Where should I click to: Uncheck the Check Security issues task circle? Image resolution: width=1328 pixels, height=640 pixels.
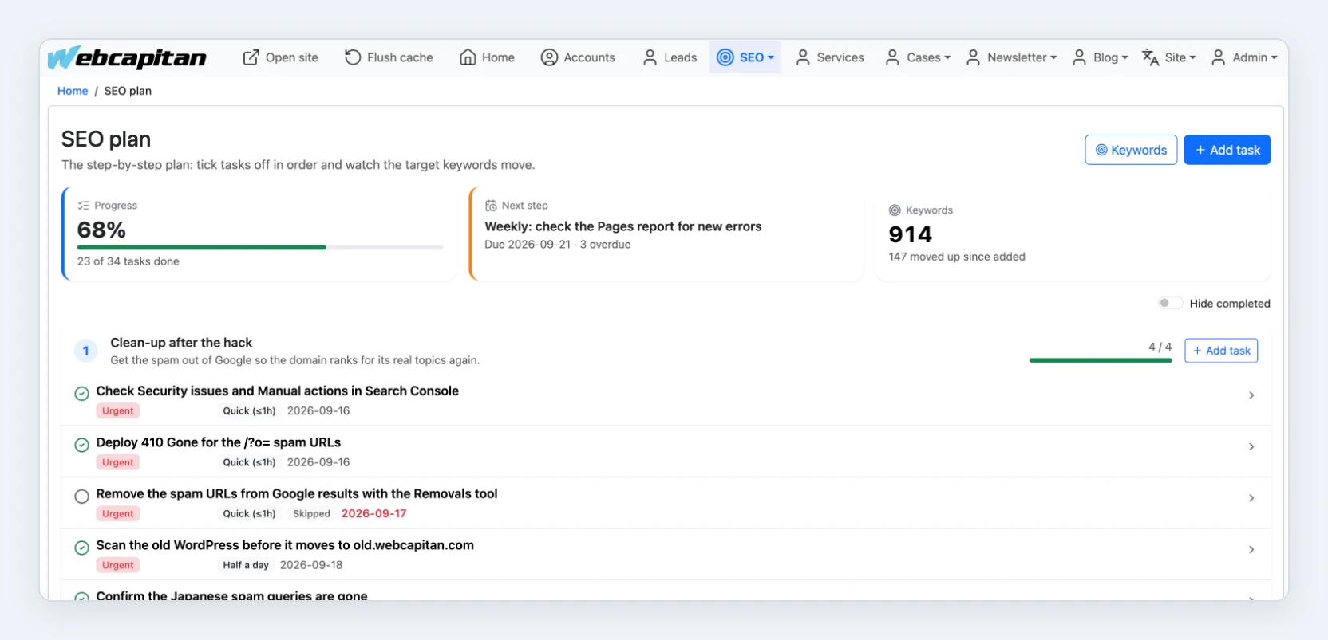81,394
